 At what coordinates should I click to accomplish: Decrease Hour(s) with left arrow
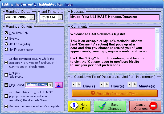click(102, 84)
